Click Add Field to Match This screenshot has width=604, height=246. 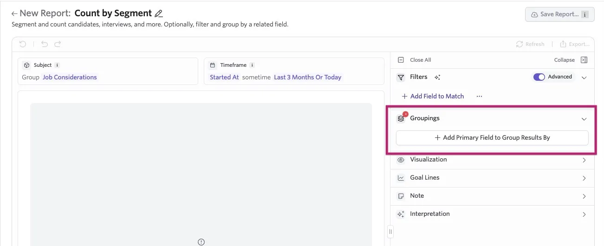pyautogui.click(x=433, y=96)
